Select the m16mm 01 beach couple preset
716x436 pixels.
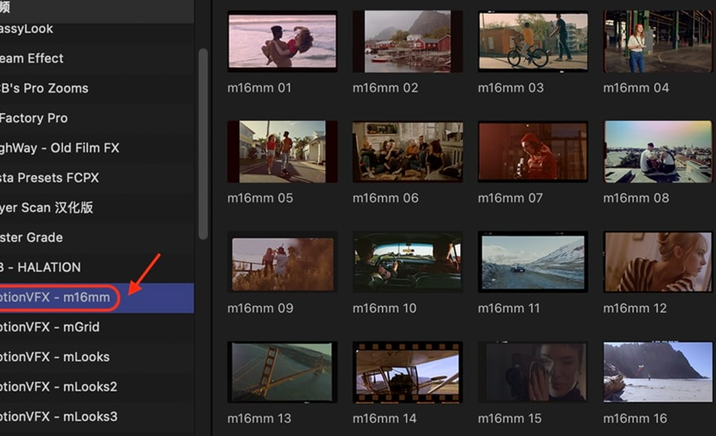click(x=282, y=41)
